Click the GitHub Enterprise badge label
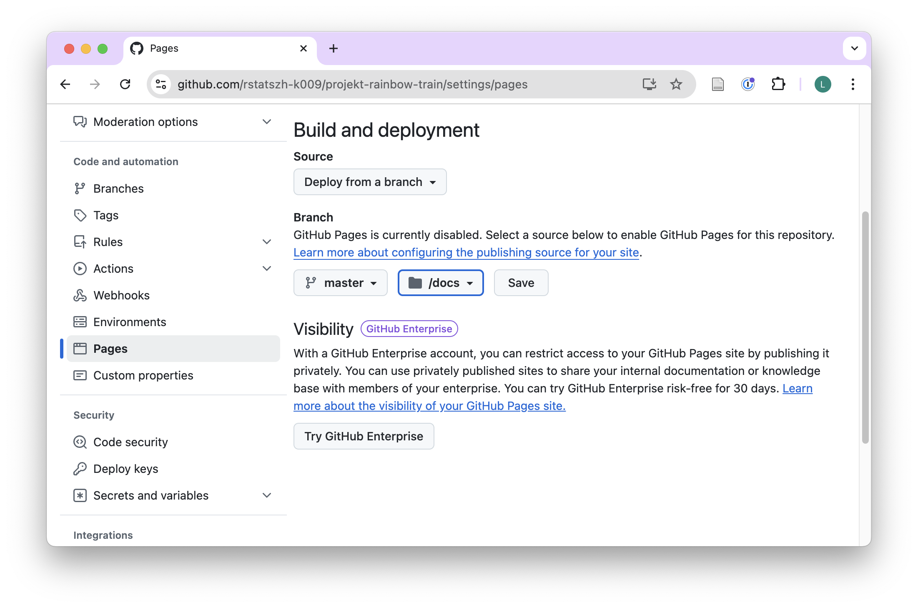Screen dimensions: 918x608 [409, 329]
